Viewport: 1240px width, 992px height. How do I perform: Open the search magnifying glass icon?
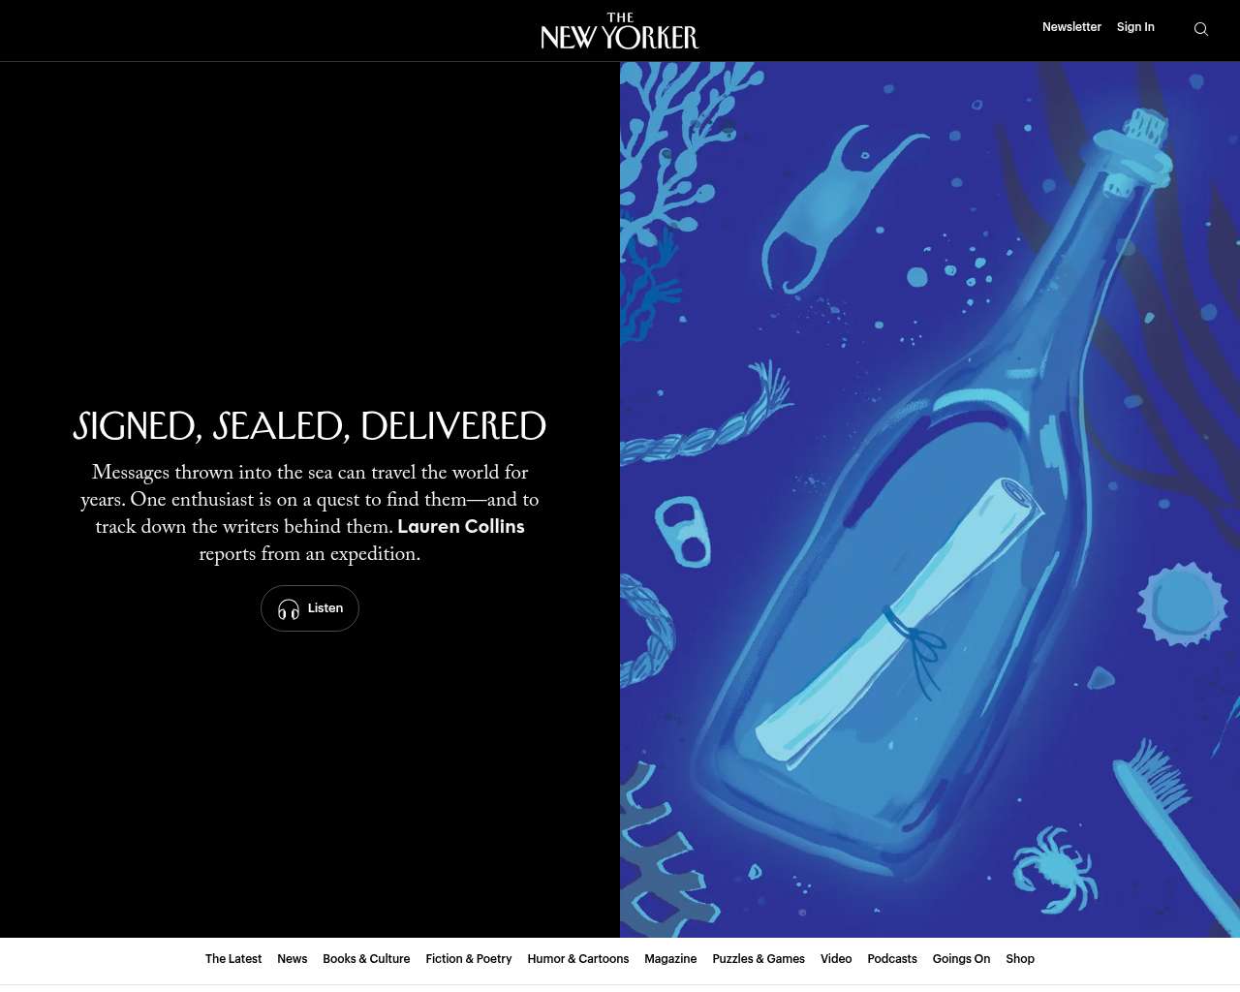tap(1200, 29)
